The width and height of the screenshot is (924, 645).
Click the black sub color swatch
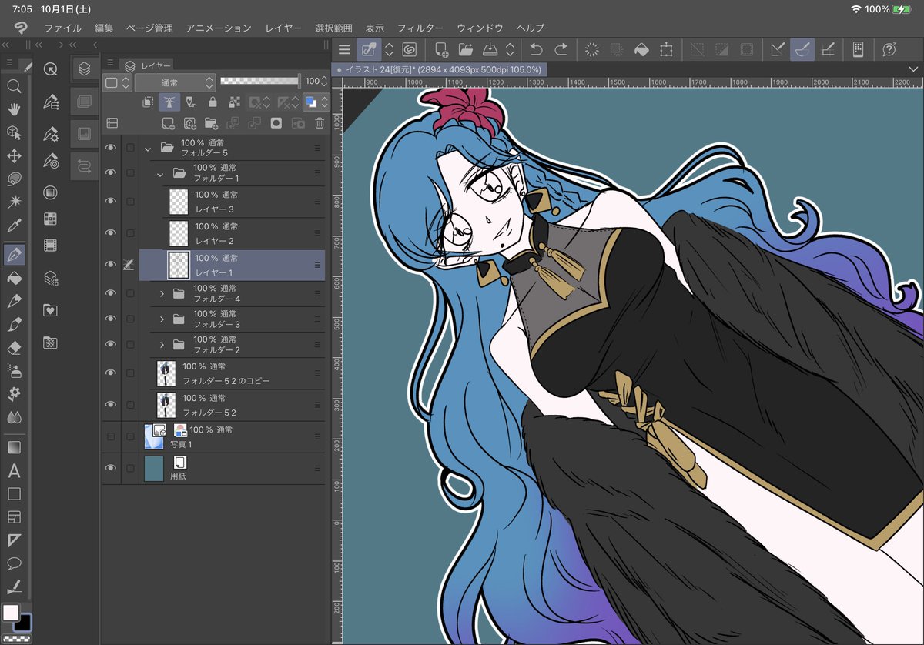[25, 622]
